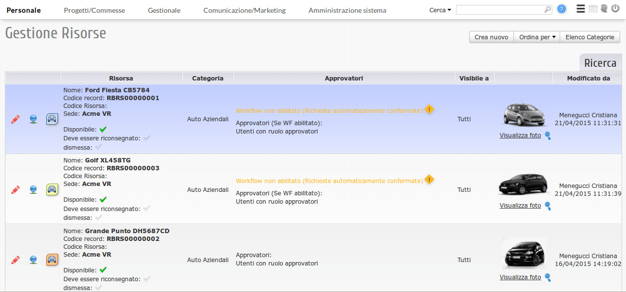Expand the Ricerca search panel
This screenshot has width=626, height=292.
599,63
